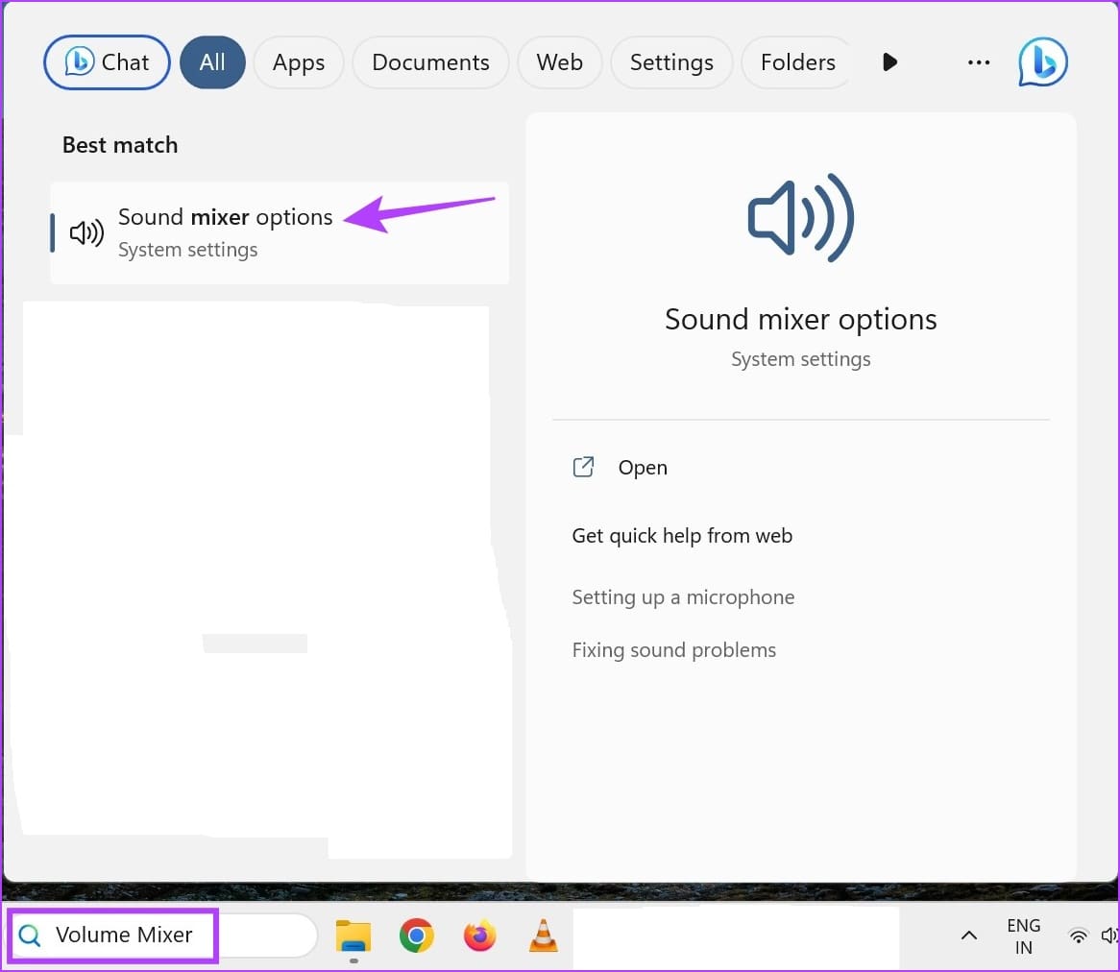Switch to the Settings filter tab
1120x972 pixels.
[671, 62]
